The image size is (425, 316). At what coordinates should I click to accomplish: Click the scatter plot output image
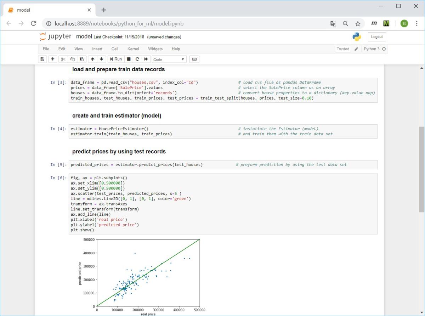coord(141,276)
